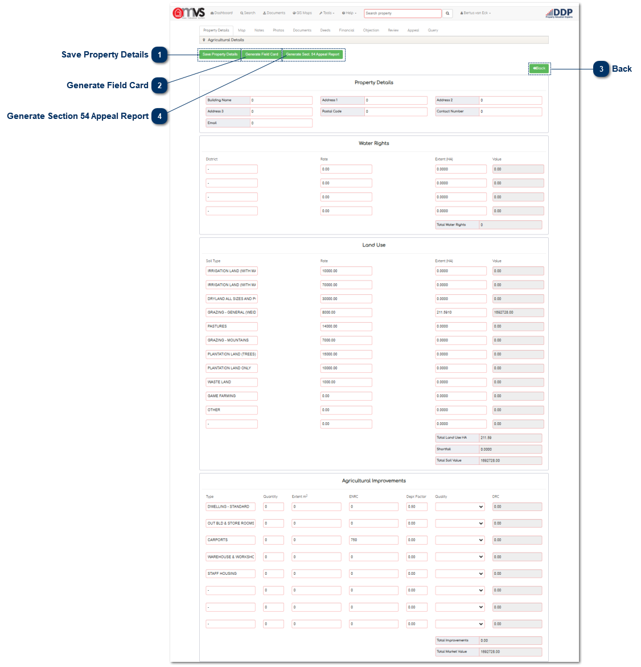The width and height of the screenshot is (641, 667).
Task: Open the Review tab
Action: click(x=393, y=30)
